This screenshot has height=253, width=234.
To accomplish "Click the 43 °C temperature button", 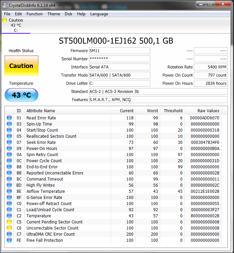I will pos(21,95).
